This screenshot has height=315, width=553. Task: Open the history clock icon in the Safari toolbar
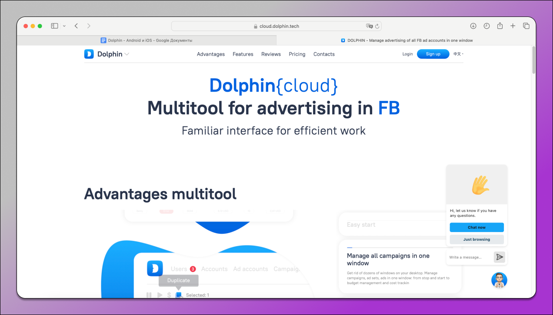tap(486, 26)
